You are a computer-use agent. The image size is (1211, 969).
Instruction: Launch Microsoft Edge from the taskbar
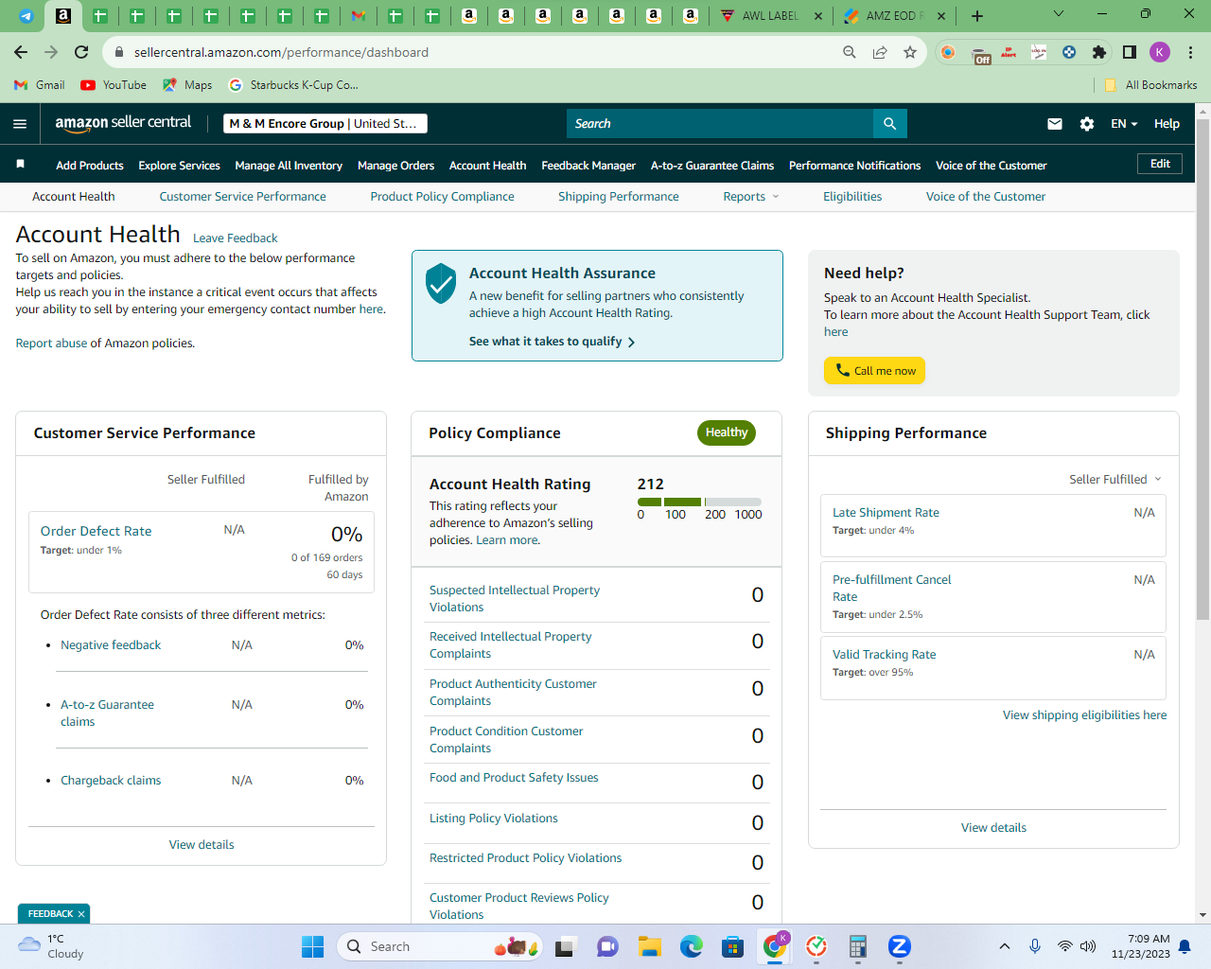tap(692, 946)
